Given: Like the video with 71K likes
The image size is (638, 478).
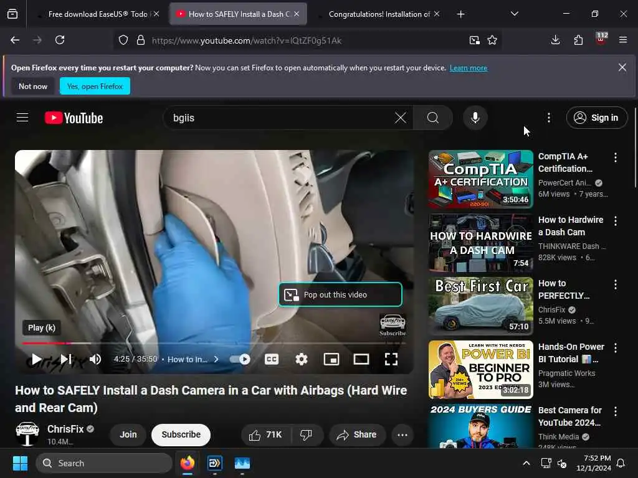Looking at the screenshot, I should pyautogui.click(x=267, y=435).
